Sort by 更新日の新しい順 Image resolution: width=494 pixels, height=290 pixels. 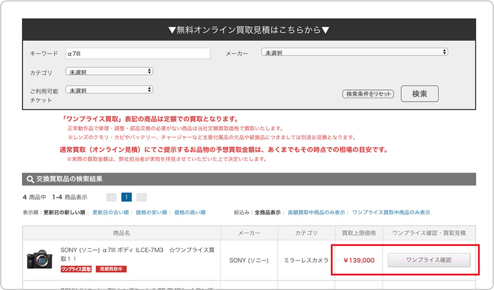point(64,212)
